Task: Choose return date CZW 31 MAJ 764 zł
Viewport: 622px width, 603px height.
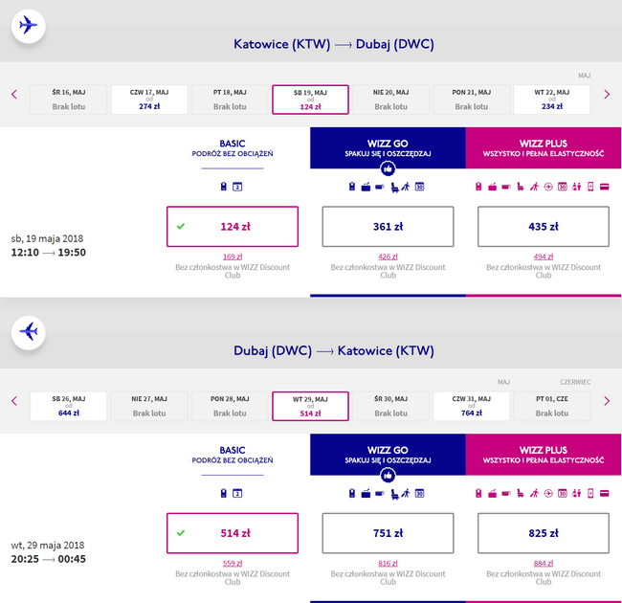Action: 471,406
